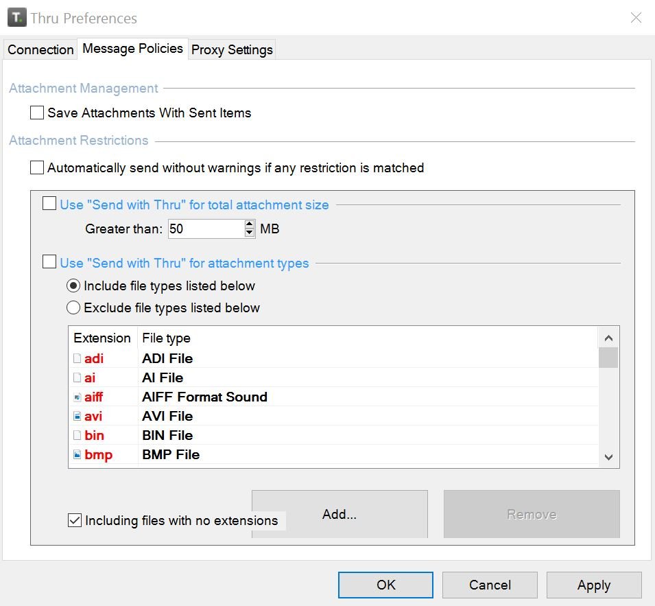Switch to the Proxy Settings tab

tap(232, 49)
